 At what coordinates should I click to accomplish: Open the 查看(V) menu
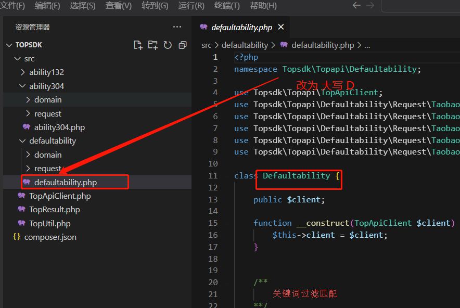point(118,6)
